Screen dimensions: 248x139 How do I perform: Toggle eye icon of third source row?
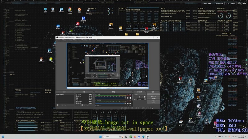[x=90, y=98]
